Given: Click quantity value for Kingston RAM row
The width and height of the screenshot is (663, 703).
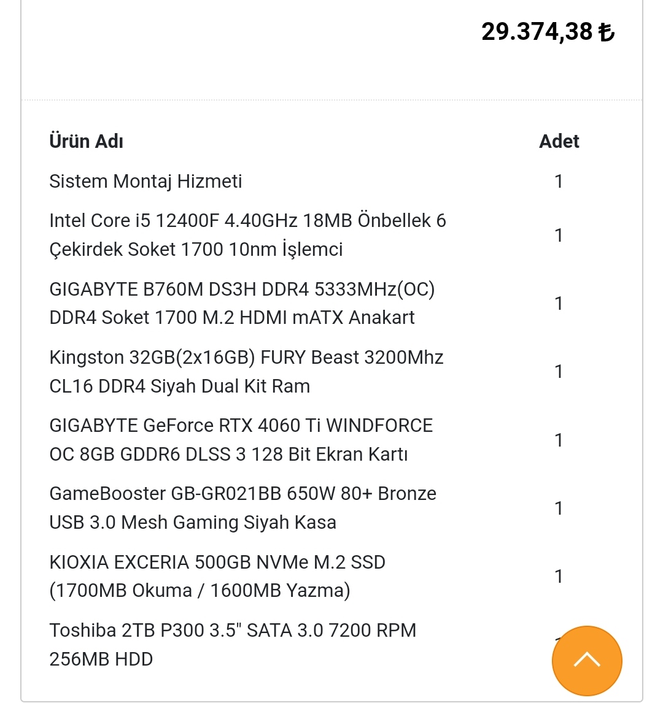Looking at the screenshot, I should (559, 372).
